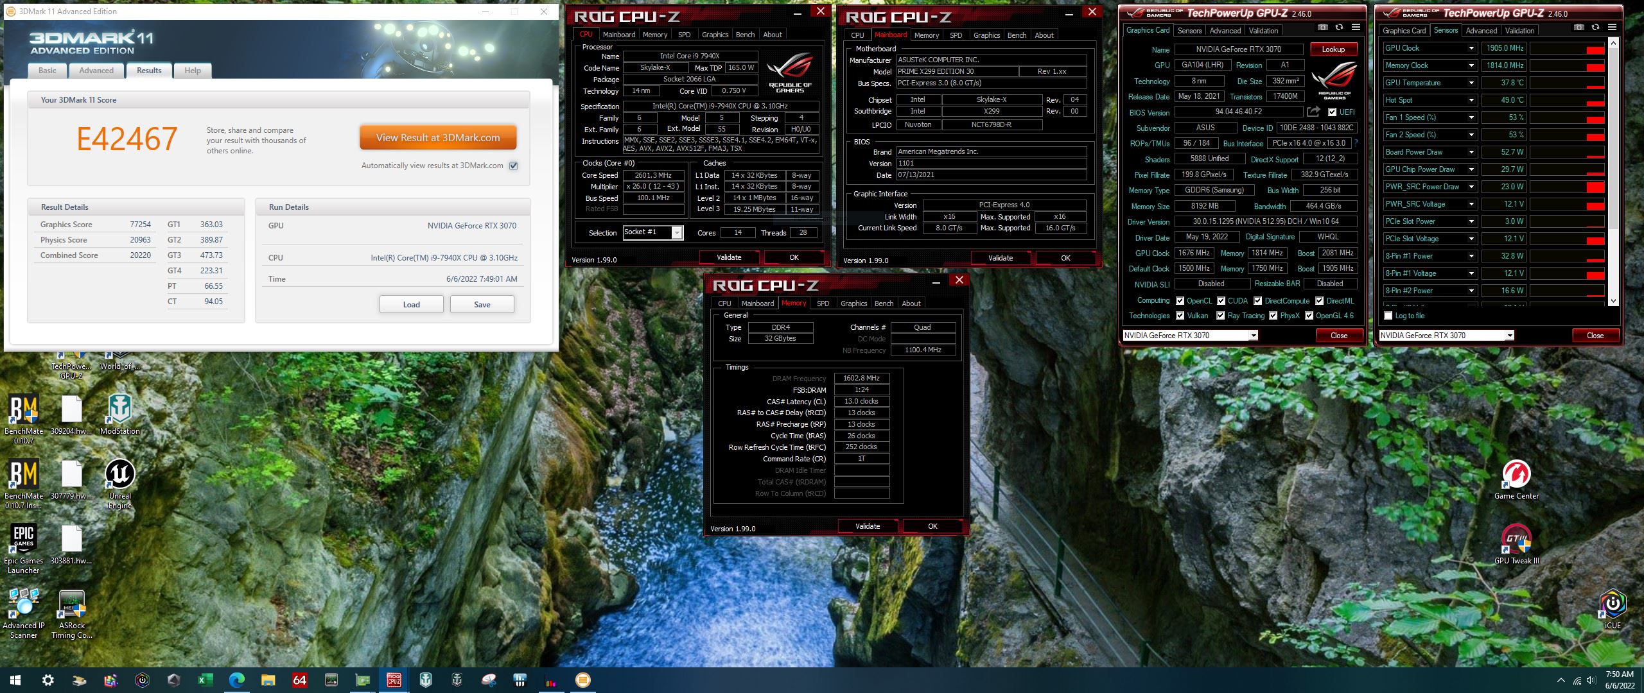Expand the Memory Clock sensor dropdown
Image resolution: width=1644 pixels, height=693 pixels.
point(1471,65)
